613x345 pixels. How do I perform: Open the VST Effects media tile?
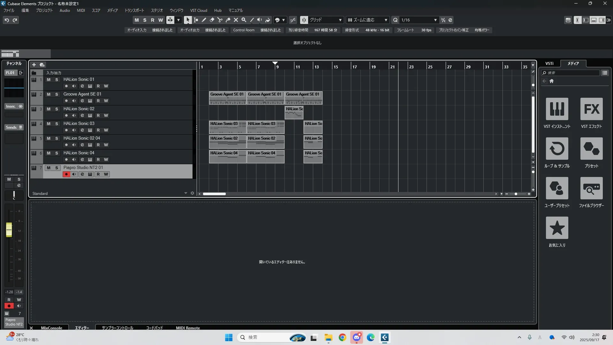click(591, 109)
